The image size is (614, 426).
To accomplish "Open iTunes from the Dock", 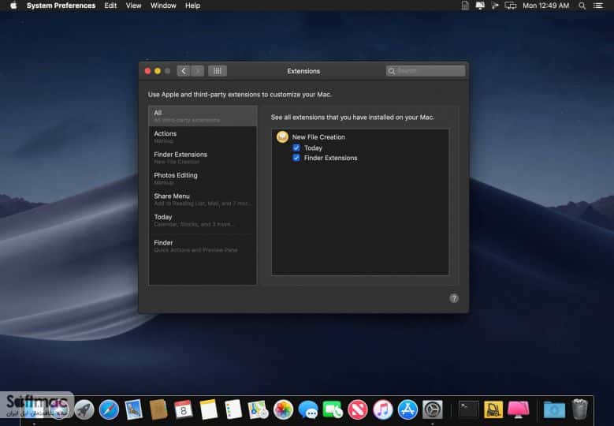I will coord(382,409).
